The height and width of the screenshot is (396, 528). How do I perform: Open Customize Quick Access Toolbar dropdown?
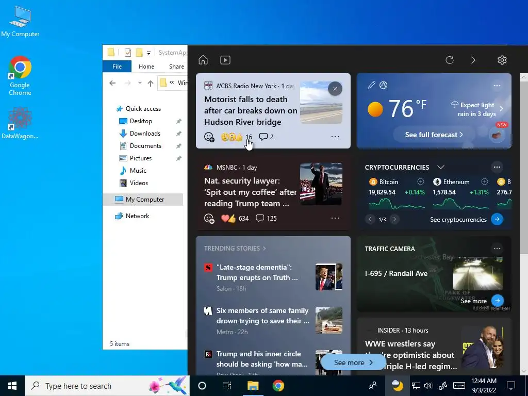click(x=148, y=53)
